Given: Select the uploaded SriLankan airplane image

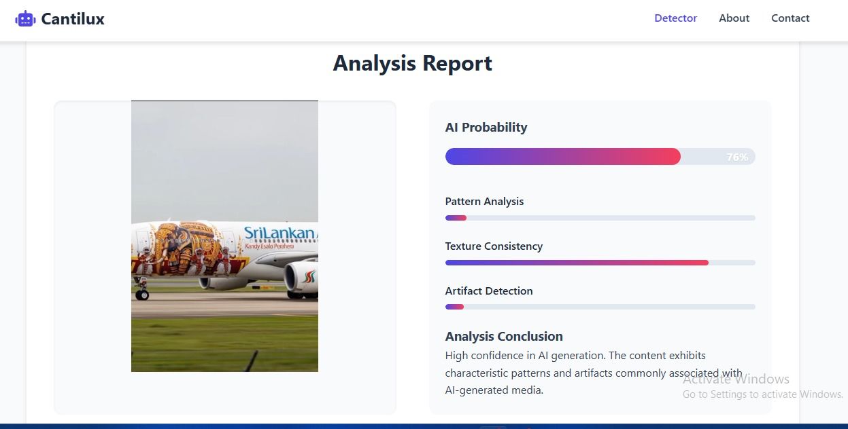Looking at the screenshot, I should point(224,236).
